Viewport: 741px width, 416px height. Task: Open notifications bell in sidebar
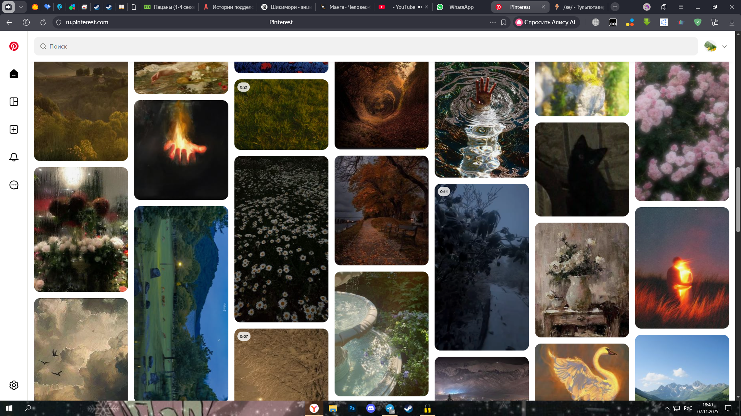14,157
